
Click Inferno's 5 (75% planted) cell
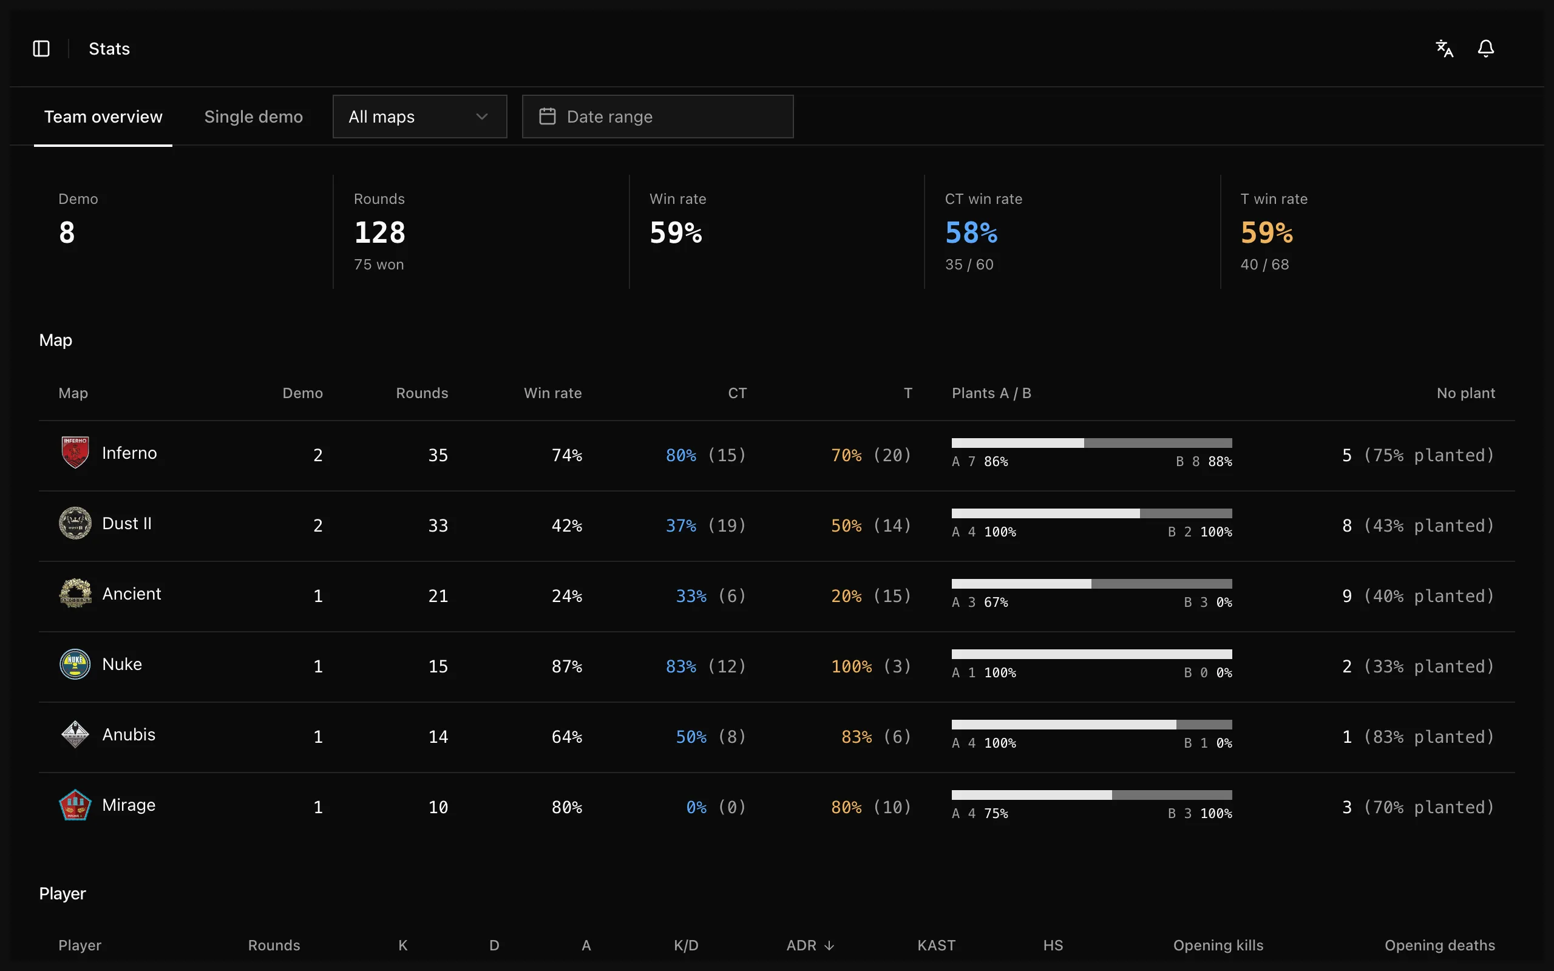pos(1418,455)
